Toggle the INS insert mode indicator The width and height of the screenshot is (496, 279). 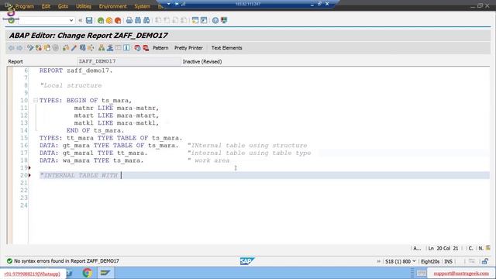tap(448, 262)
